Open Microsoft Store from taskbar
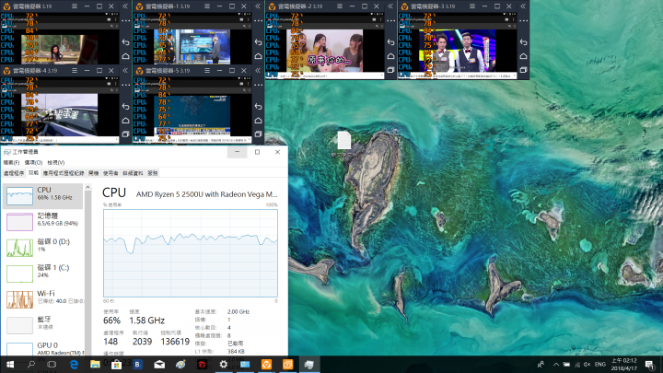Image resolution: width=663 pixels, height=373 pixels. [x=116, y=364]
